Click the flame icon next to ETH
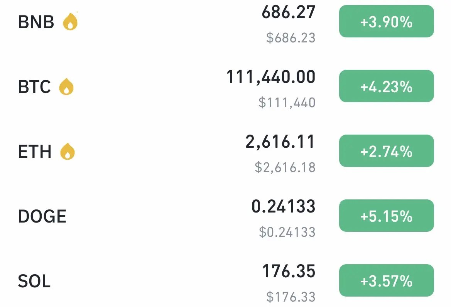 pyautogui.click(x=68, y=151)
